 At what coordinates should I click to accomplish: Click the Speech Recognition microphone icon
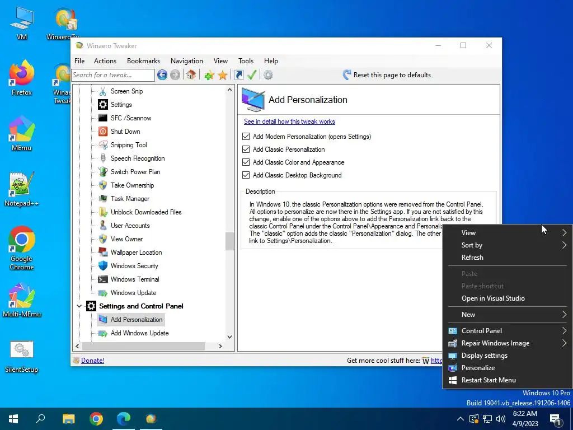(x=103, y=158)
